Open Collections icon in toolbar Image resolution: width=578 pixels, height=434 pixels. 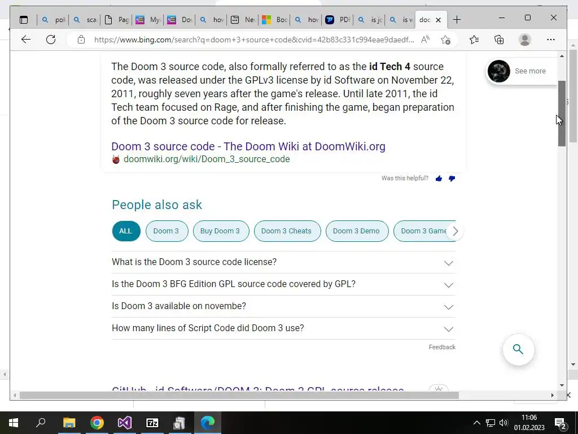tap(499, 40)
